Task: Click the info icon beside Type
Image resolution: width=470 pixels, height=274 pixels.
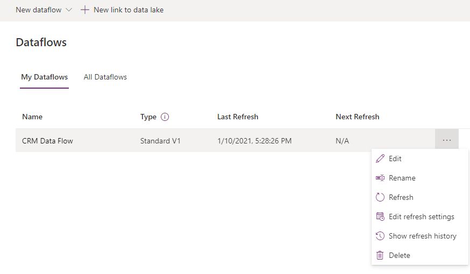Action: [165, 117]
